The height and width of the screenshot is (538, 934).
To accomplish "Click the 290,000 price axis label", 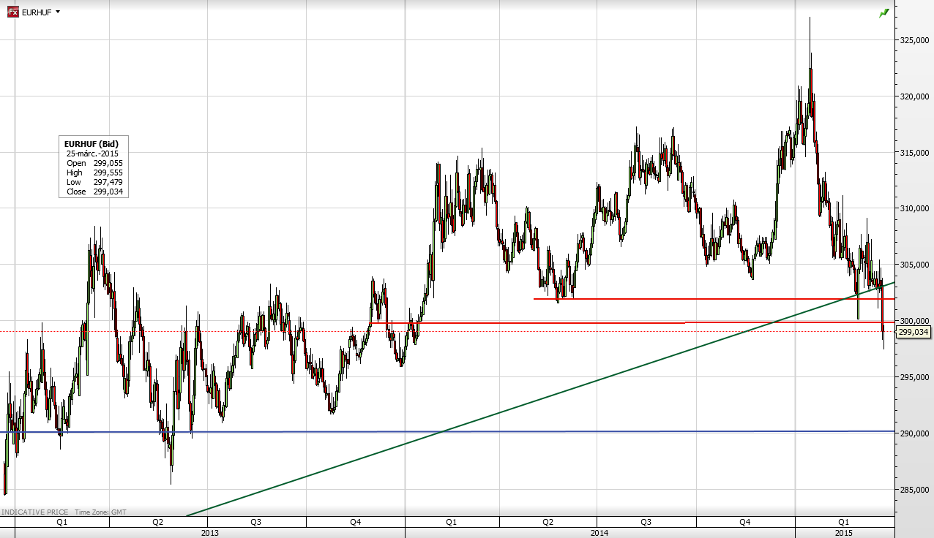I will click(x=915, y=433).
